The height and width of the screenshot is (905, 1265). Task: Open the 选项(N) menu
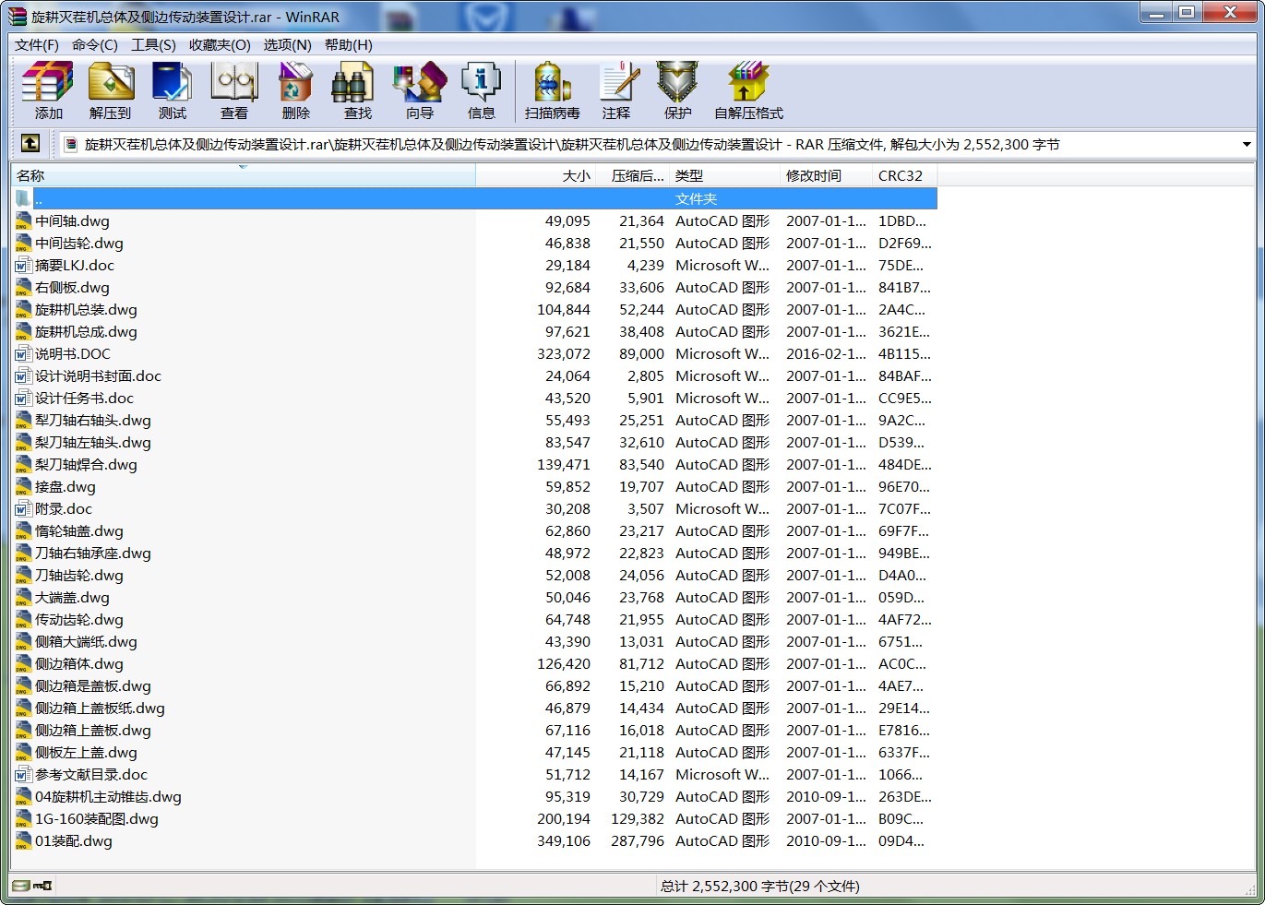[x=287, y=45]
